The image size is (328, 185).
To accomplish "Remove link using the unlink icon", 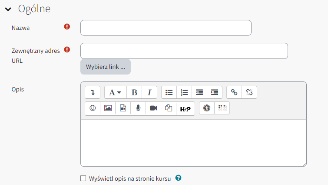I will tap(249, 92).
